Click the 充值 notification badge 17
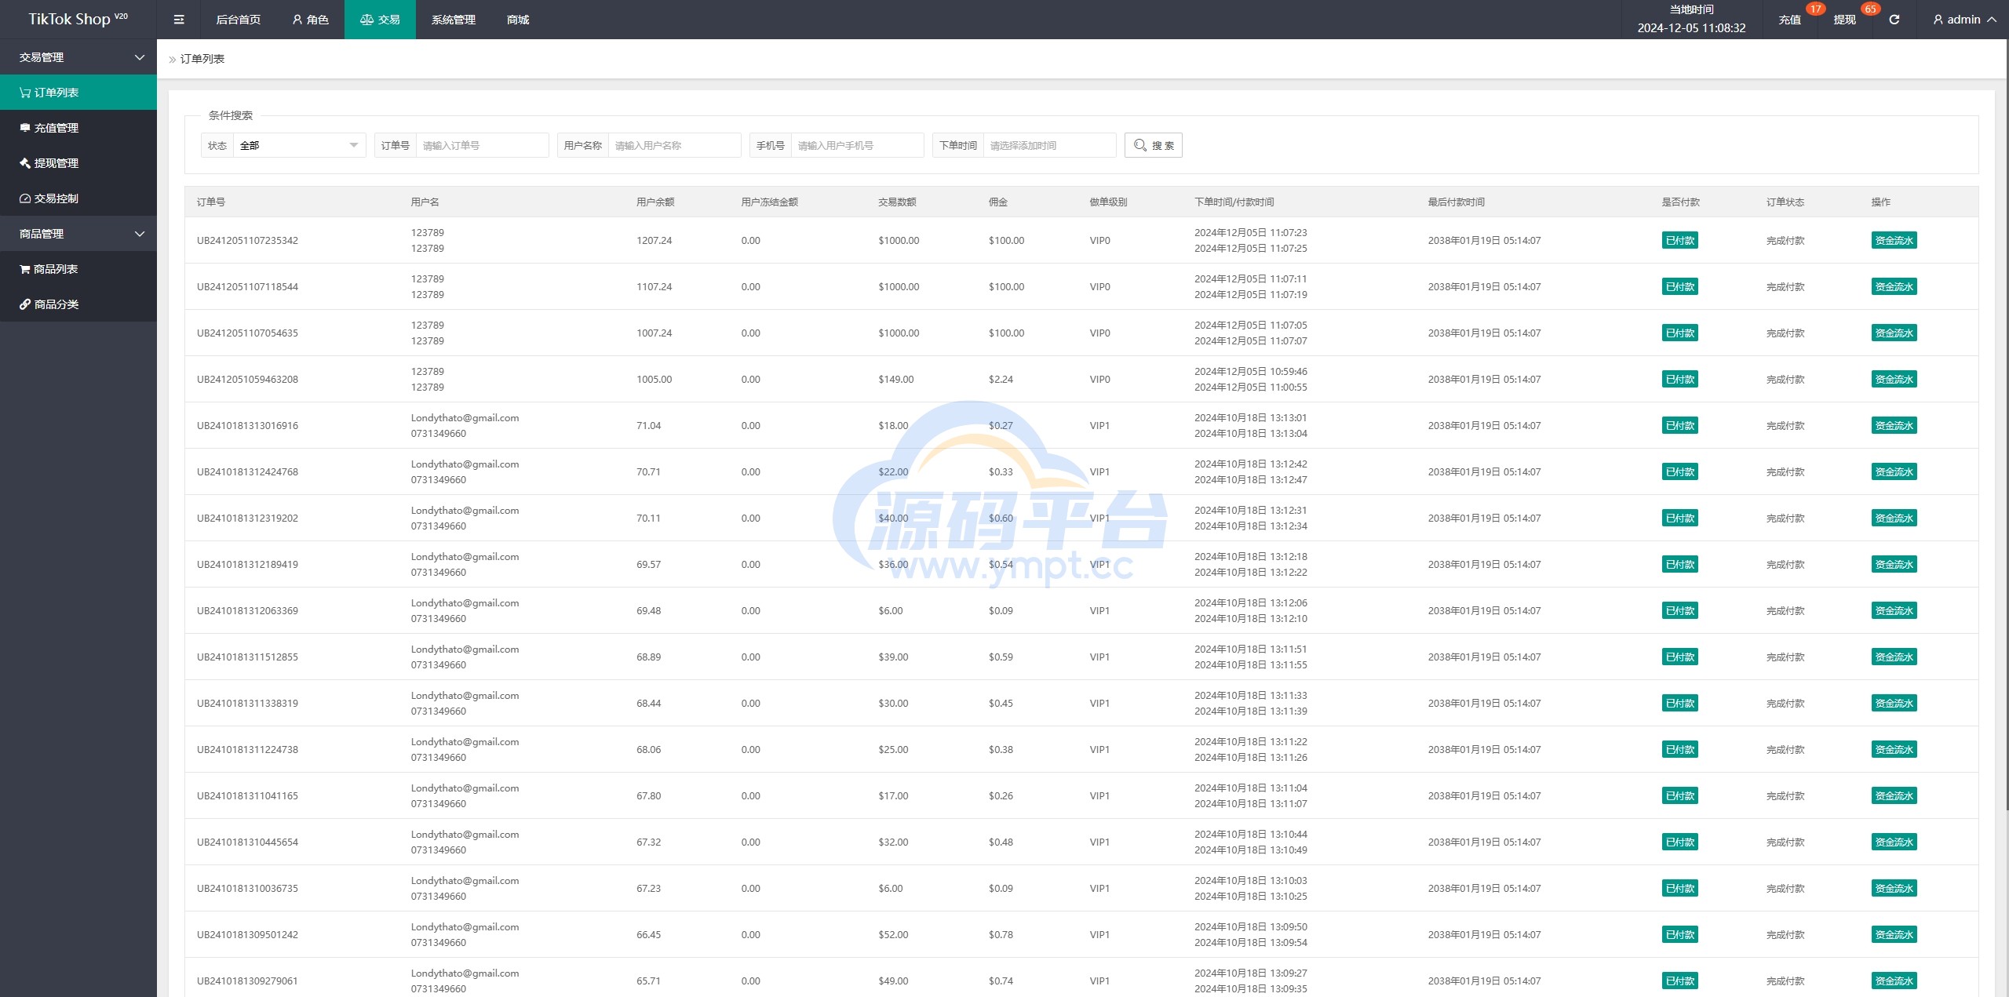 coord(1815,9)
